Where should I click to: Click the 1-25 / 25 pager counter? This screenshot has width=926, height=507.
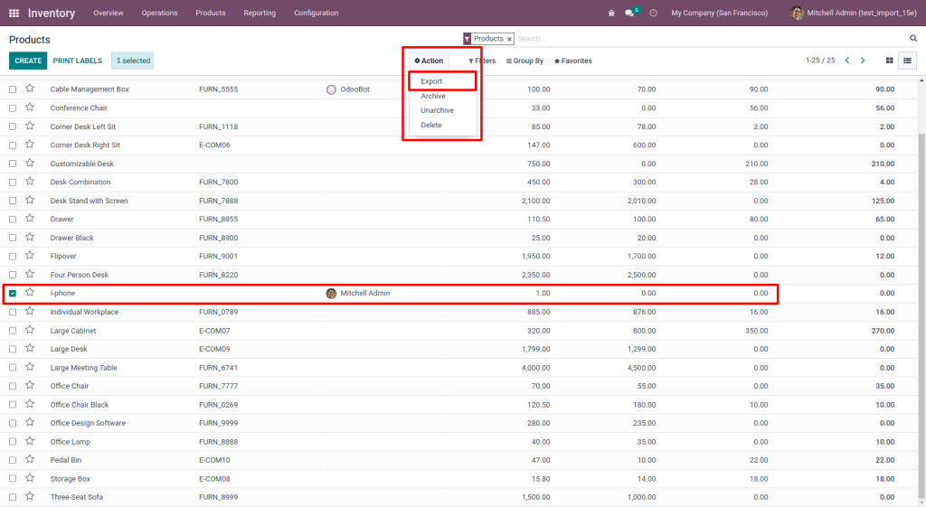pyautogui.click(x=819, y=61)
